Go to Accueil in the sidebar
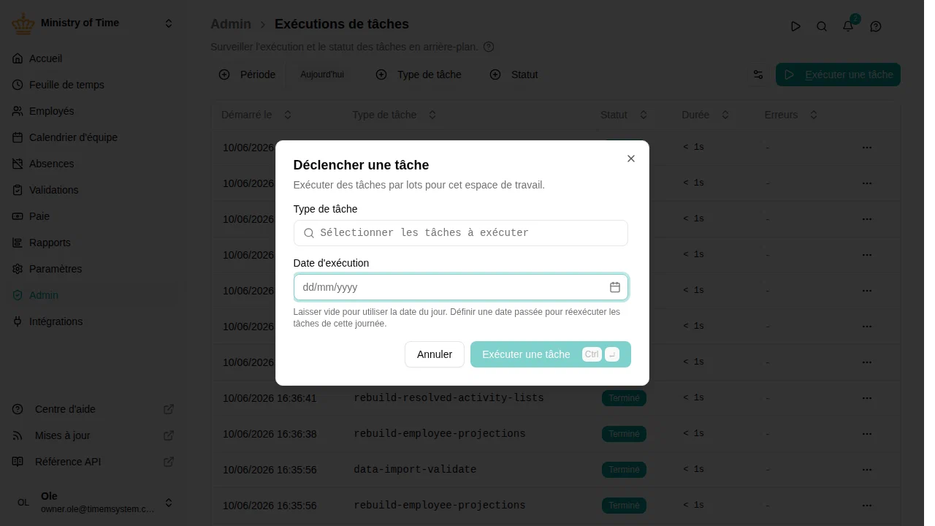 (x=93, y=58)
